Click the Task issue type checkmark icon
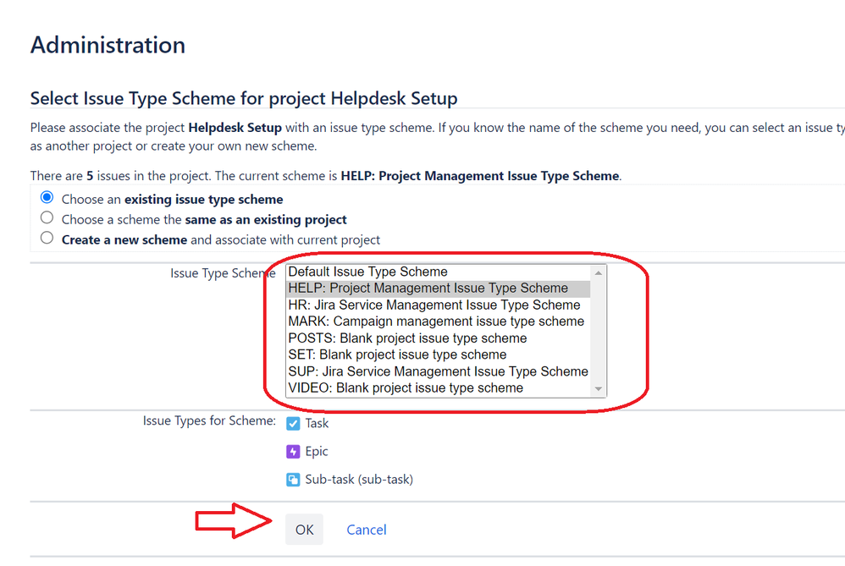Image resolution: width=845 pixels, height=566 pixels. click(x=292, y=423)
